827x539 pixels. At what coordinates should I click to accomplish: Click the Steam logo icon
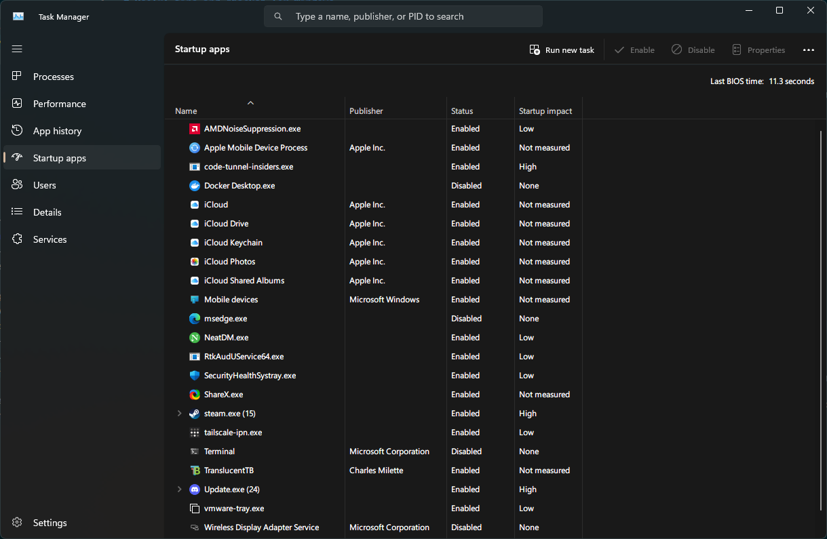[195, 414]
